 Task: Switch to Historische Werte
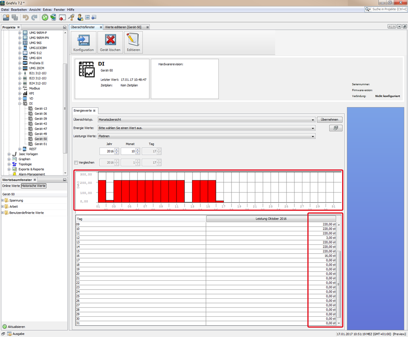click(x=33, y=186)
